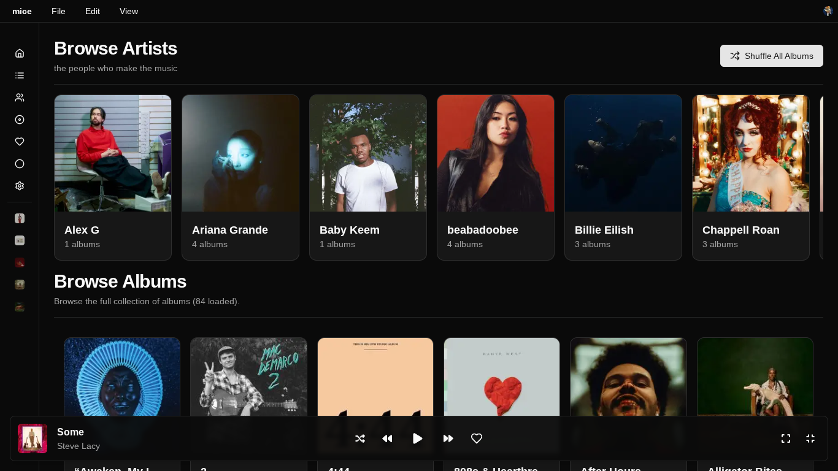
Task: Open the File menu
Action: click(x=58, y=11)
